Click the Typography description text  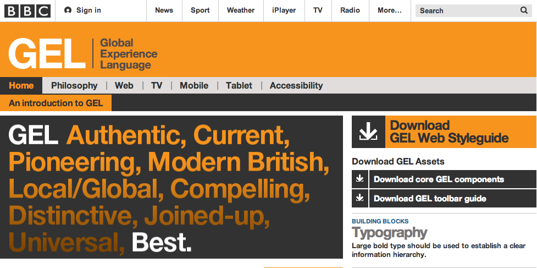[439, 250]
